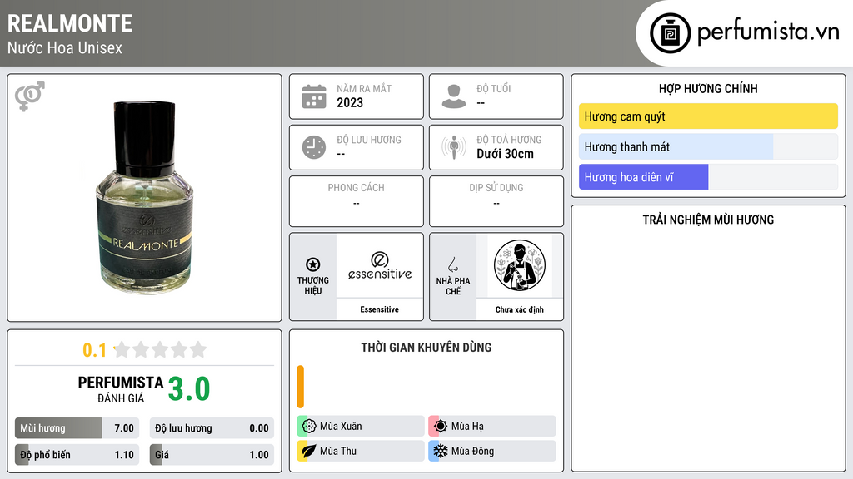
Task: Click the calendar icon for release year
Action: pyautogui.click(x=314, y=96)
